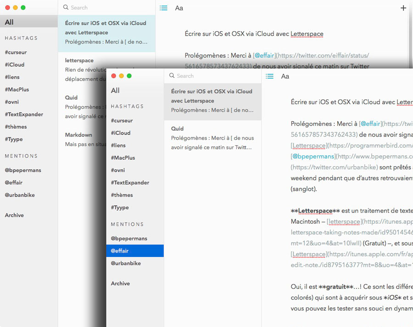Close the back window with the red button

coord(7,8)
